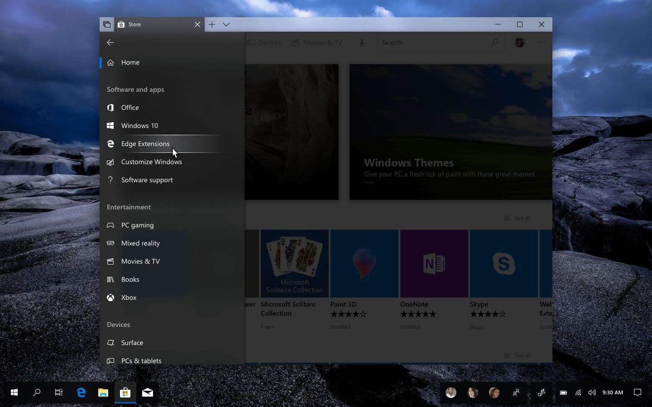The height and width of the screenshot is (407, 652).
Task: Click the See all link above the app tiles
Action: coord(522,218)
